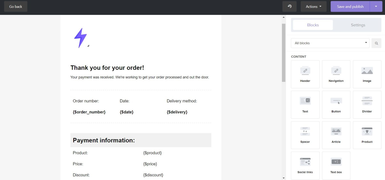
Task: Open the All blocks filter dropdown
Action: (330, 43)
